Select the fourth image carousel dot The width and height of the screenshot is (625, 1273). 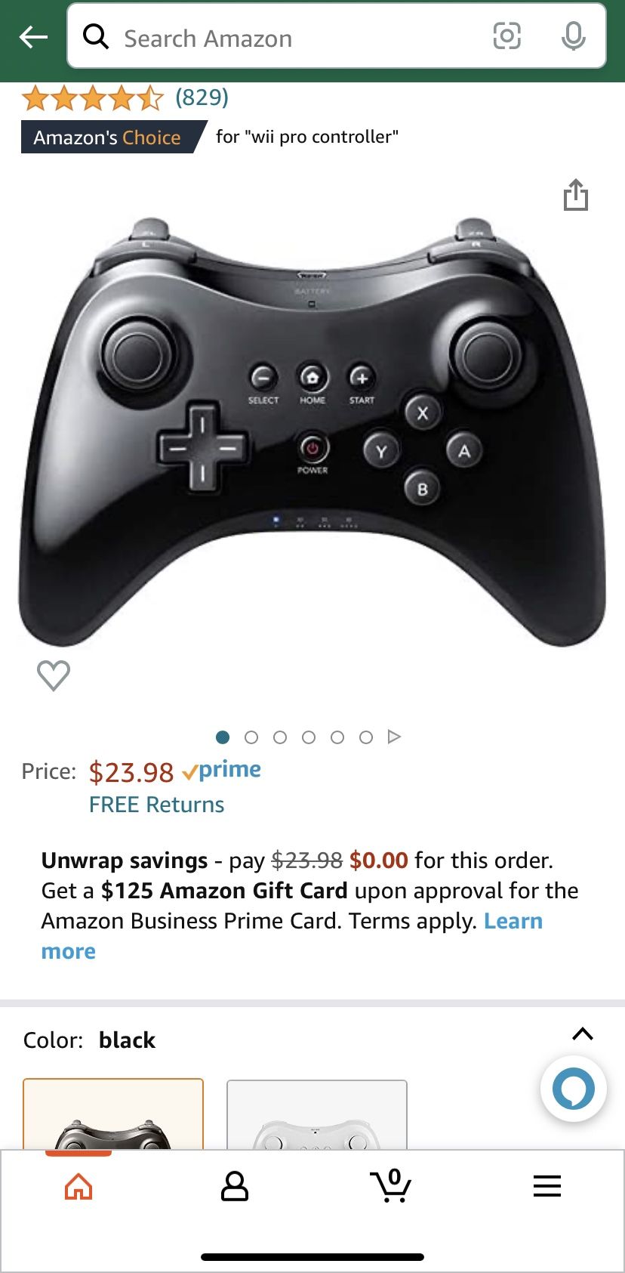coord(309,737)
